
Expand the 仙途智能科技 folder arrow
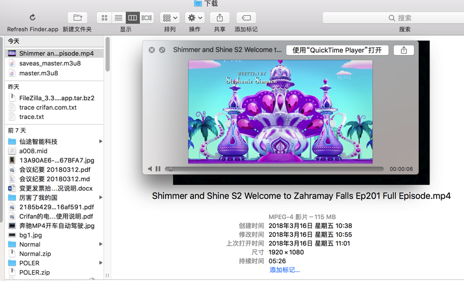(x=101, y=141)
